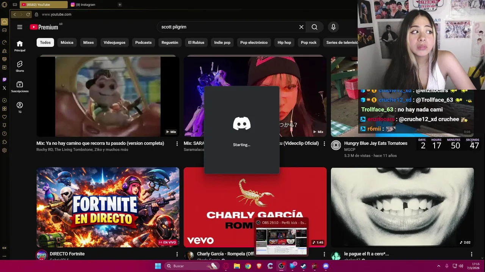Click the OBS 29.1.0 taskbar preview window
The image size is (485, 272).
[x=281, y=237]
